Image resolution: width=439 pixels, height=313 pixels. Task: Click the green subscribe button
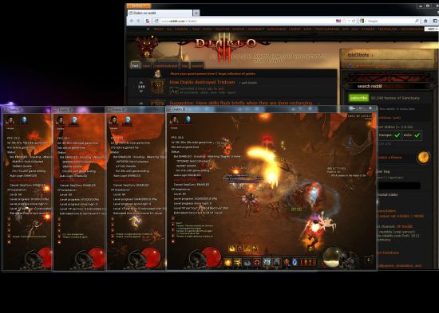pyautogui.click(x=358, y=98)
